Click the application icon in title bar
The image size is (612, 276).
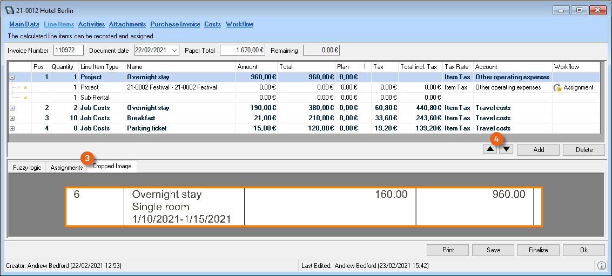pyautogui.click(x=9, y=10)
